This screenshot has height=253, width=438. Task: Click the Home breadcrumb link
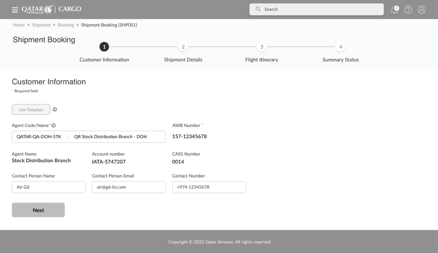point(18,25)
